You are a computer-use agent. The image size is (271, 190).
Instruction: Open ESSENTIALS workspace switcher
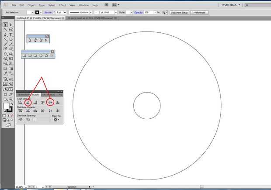click(231, 5)
